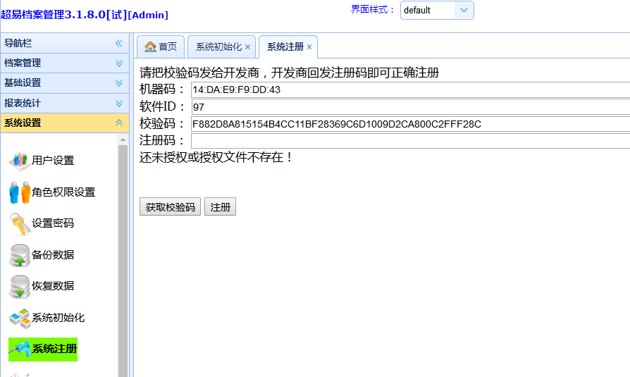This screenshot has height=377, width=630.
Task: Click the sidebar vertical scrollbar track
Action: (x=123, y=261)
